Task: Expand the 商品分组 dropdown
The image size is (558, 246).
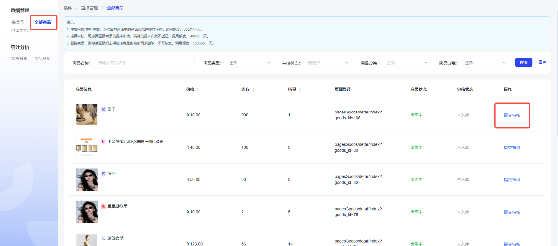Action: pyautogui.click(x=485, y=63)
